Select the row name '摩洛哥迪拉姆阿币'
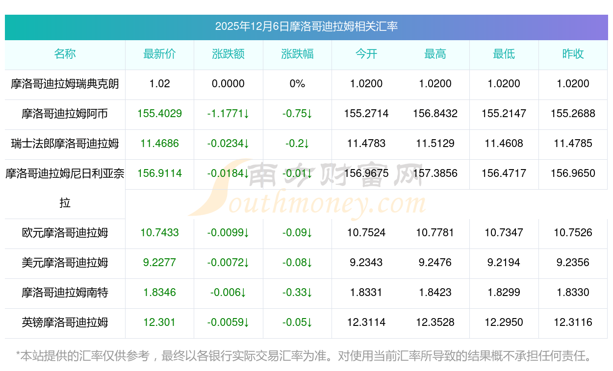 tap(65, 114)
